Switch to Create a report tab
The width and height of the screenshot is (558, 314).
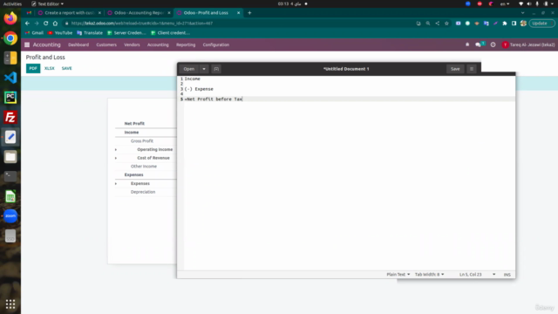[69, 13]
